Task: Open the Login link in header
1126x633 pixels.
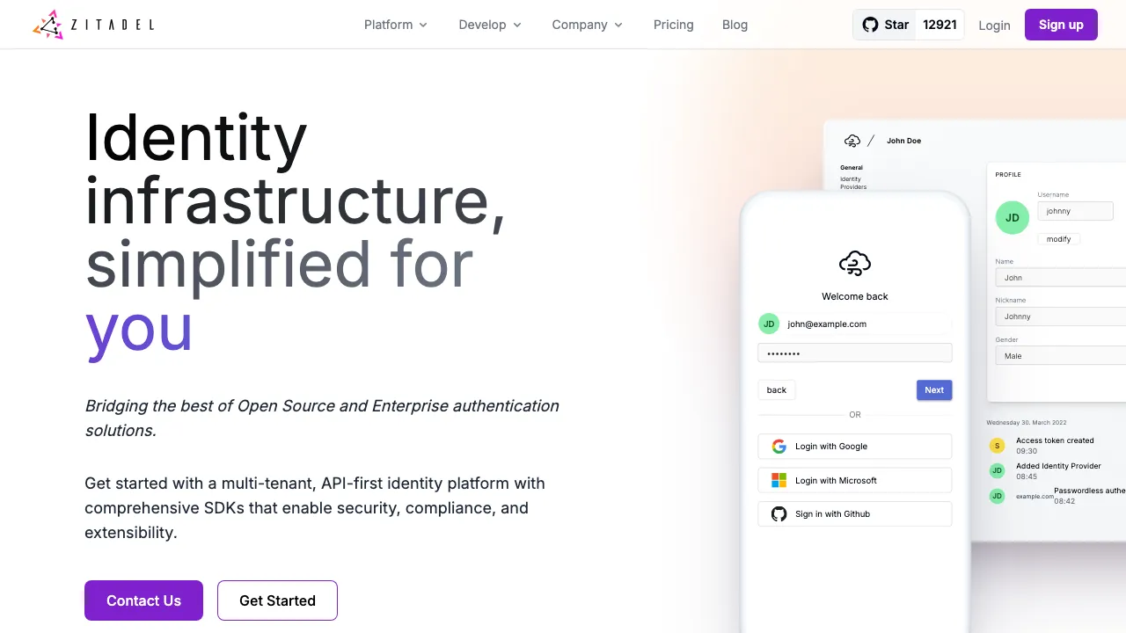Action: point(994,25)
